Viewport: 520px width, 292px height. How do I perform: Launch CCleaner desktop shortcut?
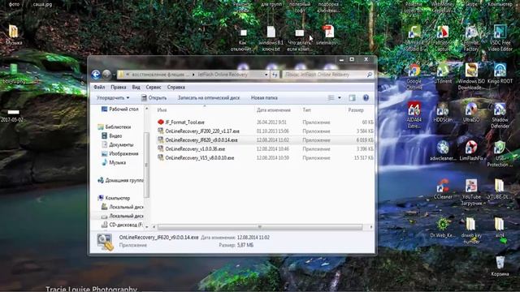[443, 189]
